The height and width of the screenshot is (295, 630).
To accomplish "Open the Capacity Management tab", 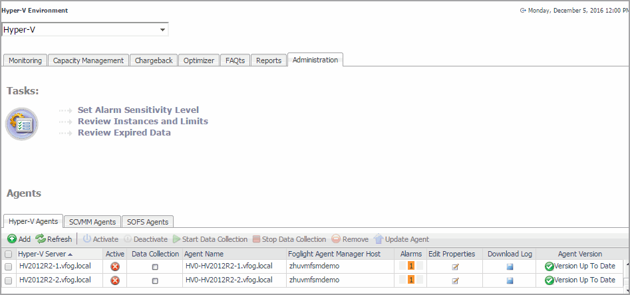I will [x=88, y=60].
